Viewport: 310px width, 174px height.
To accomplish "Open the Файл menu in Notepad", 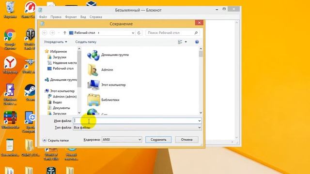I will 43,17.
